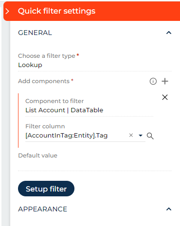This screenshot has width=180, height=226.
Task: Click the GENERAL section heading
Action: pos(35,33)
